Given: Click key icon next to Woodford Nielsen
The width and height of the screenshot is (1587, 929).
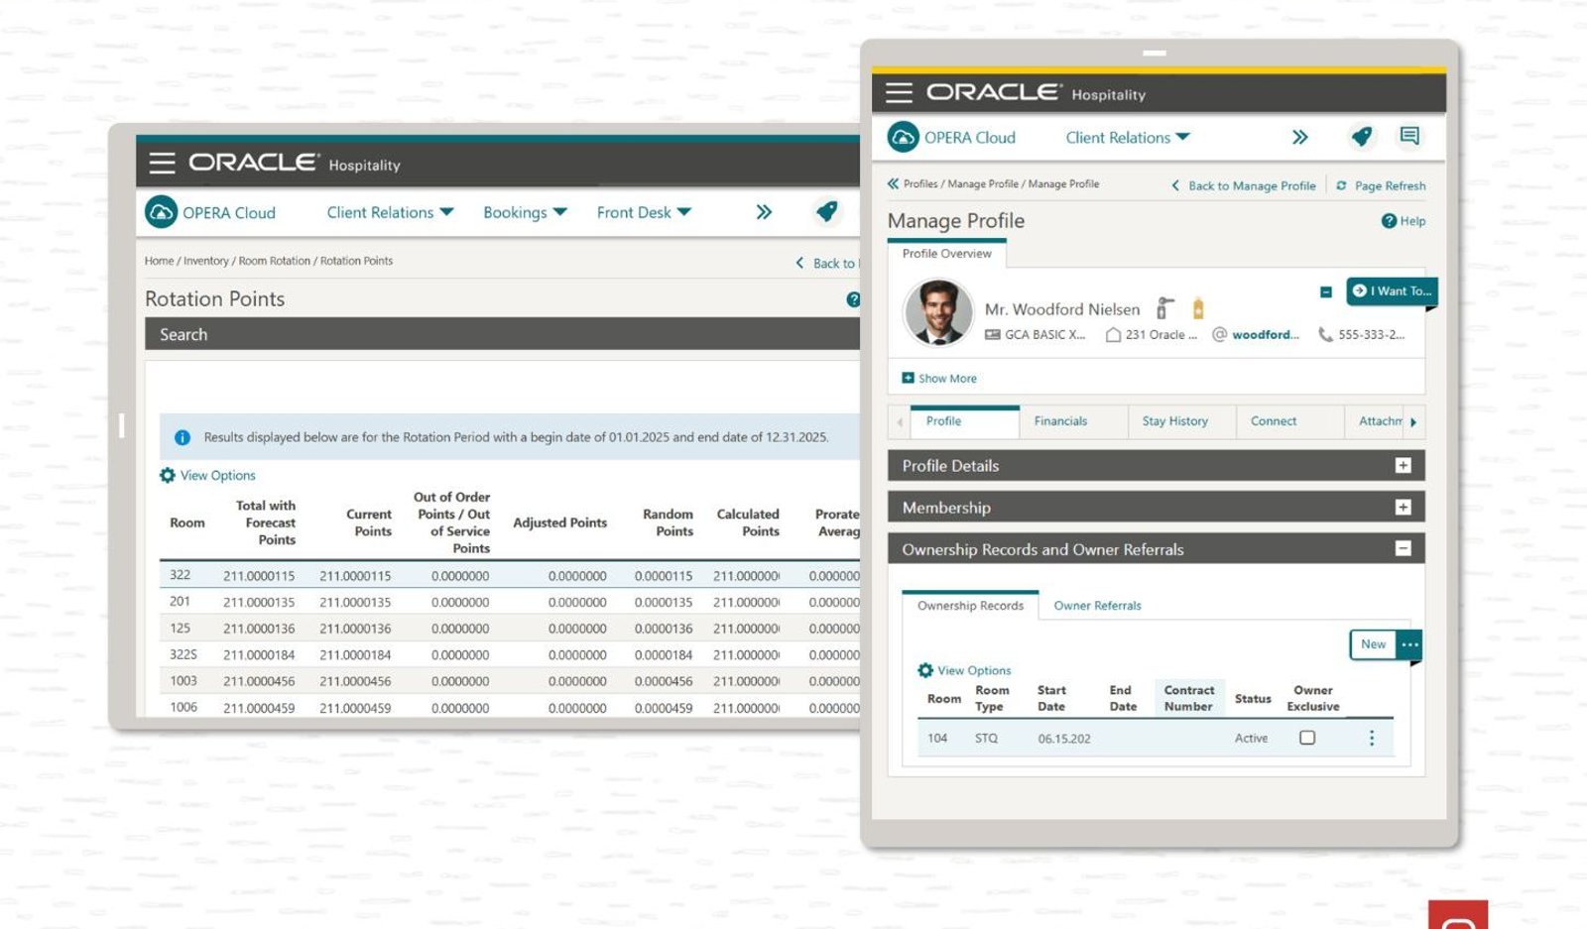Looking at the screenshot, I should [1165, 308].
